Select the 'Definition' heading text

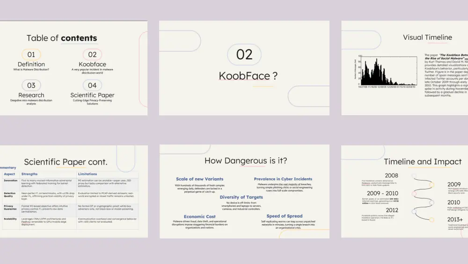(x=31, y=64)
